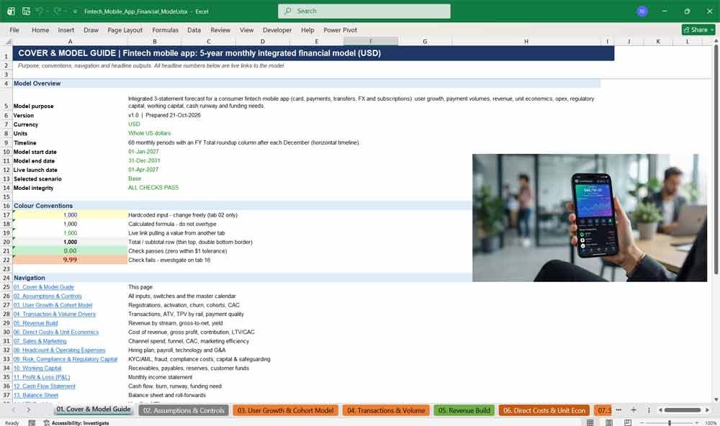720x426 pixels.
Task: Click the macro recording icon in status bar
Action: 32,423
